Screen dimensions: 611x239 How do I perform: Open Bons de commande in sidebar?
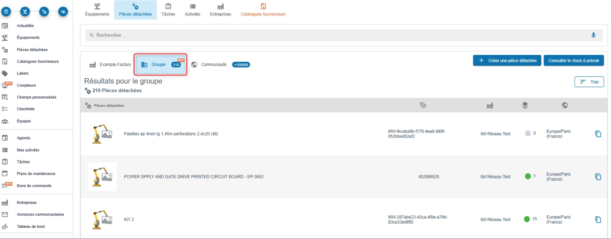coord(34,186)
